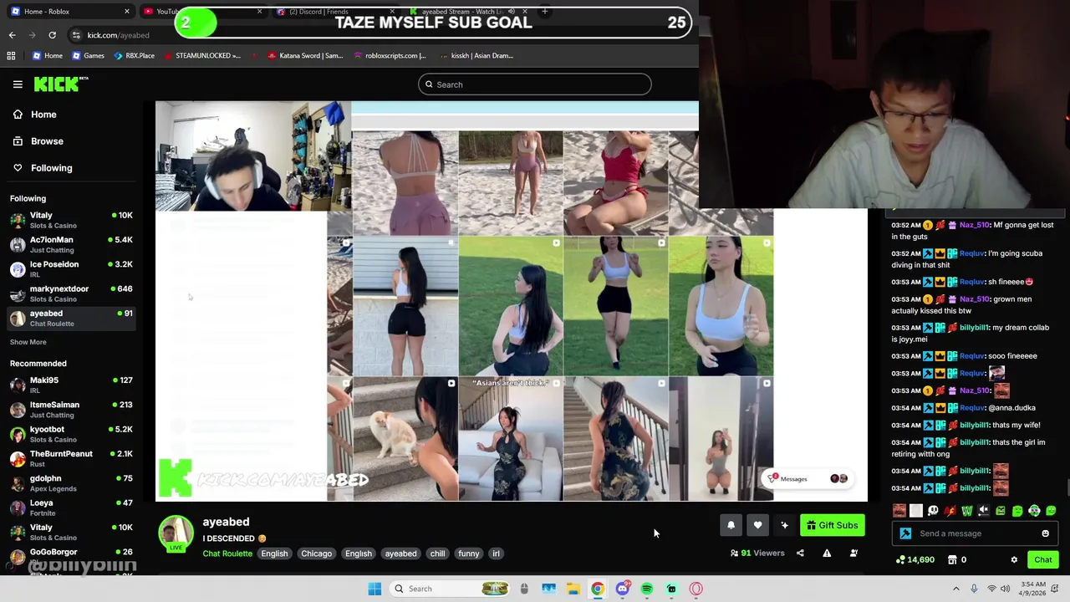
Task: Click the Kick logo
Action: 60,84
